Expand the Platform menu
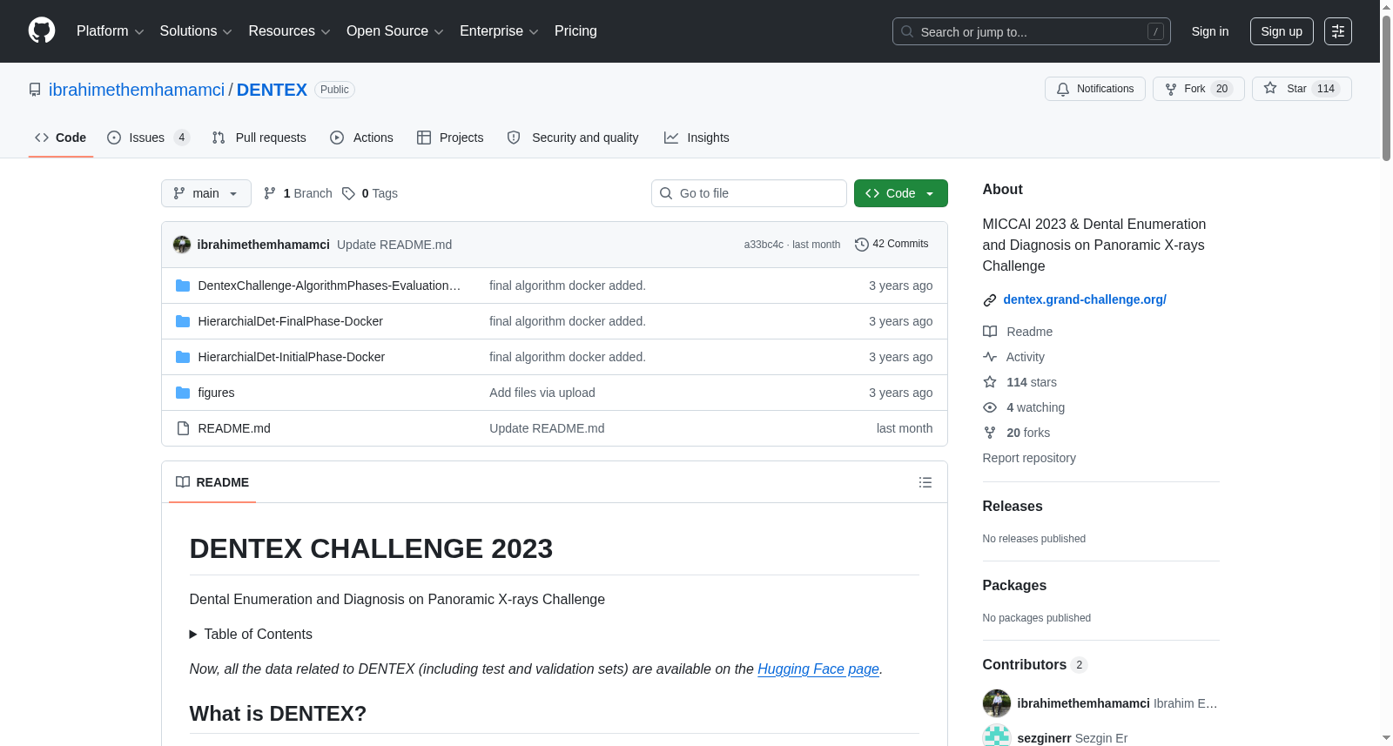Image resolution: width=1393 pixels, height=746 pixels. [110, 31]
